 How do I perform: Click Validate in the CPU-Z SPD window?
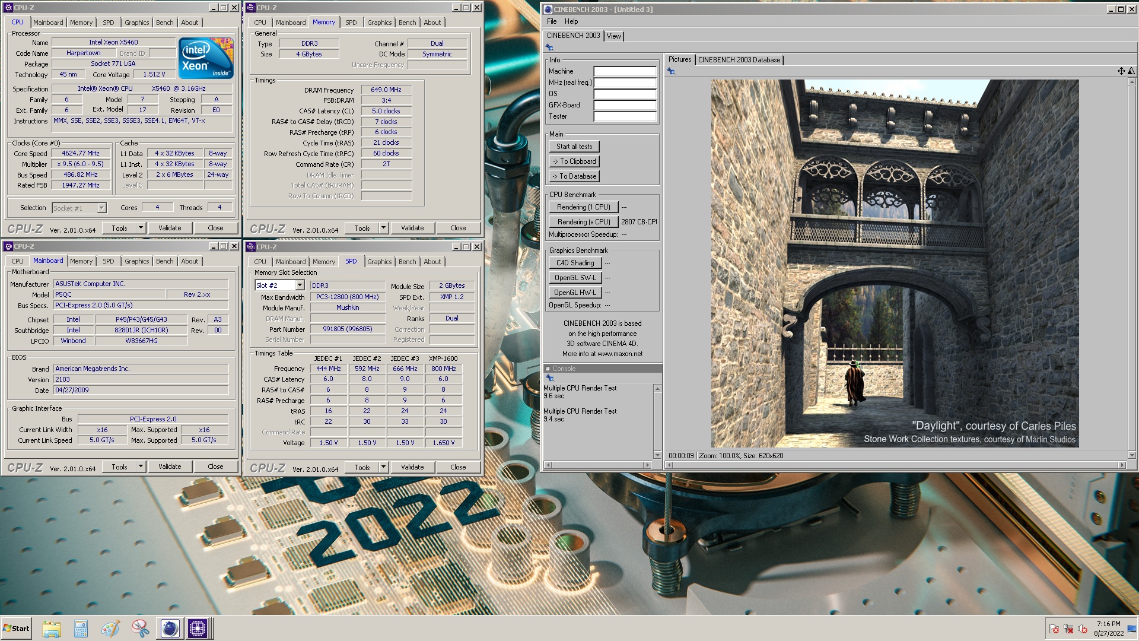(412, 468)
